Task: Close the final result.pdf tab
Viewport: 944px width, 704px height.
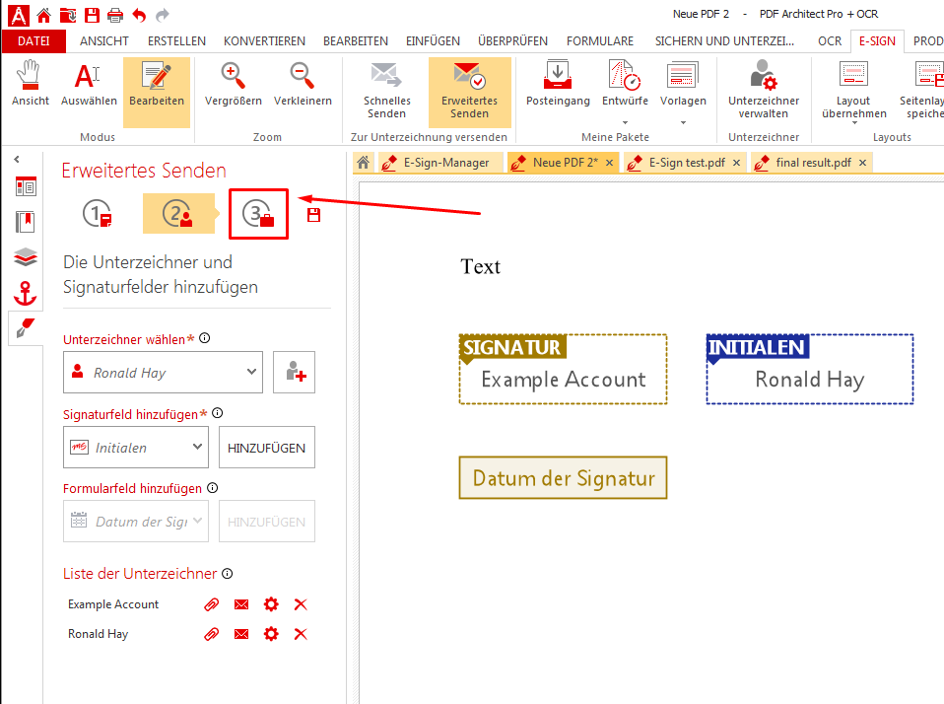Action: point(863,163)
